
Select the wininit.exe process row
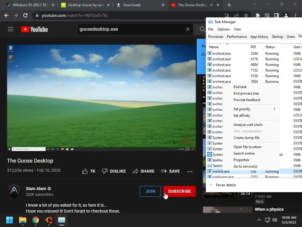tap(254, 171)
